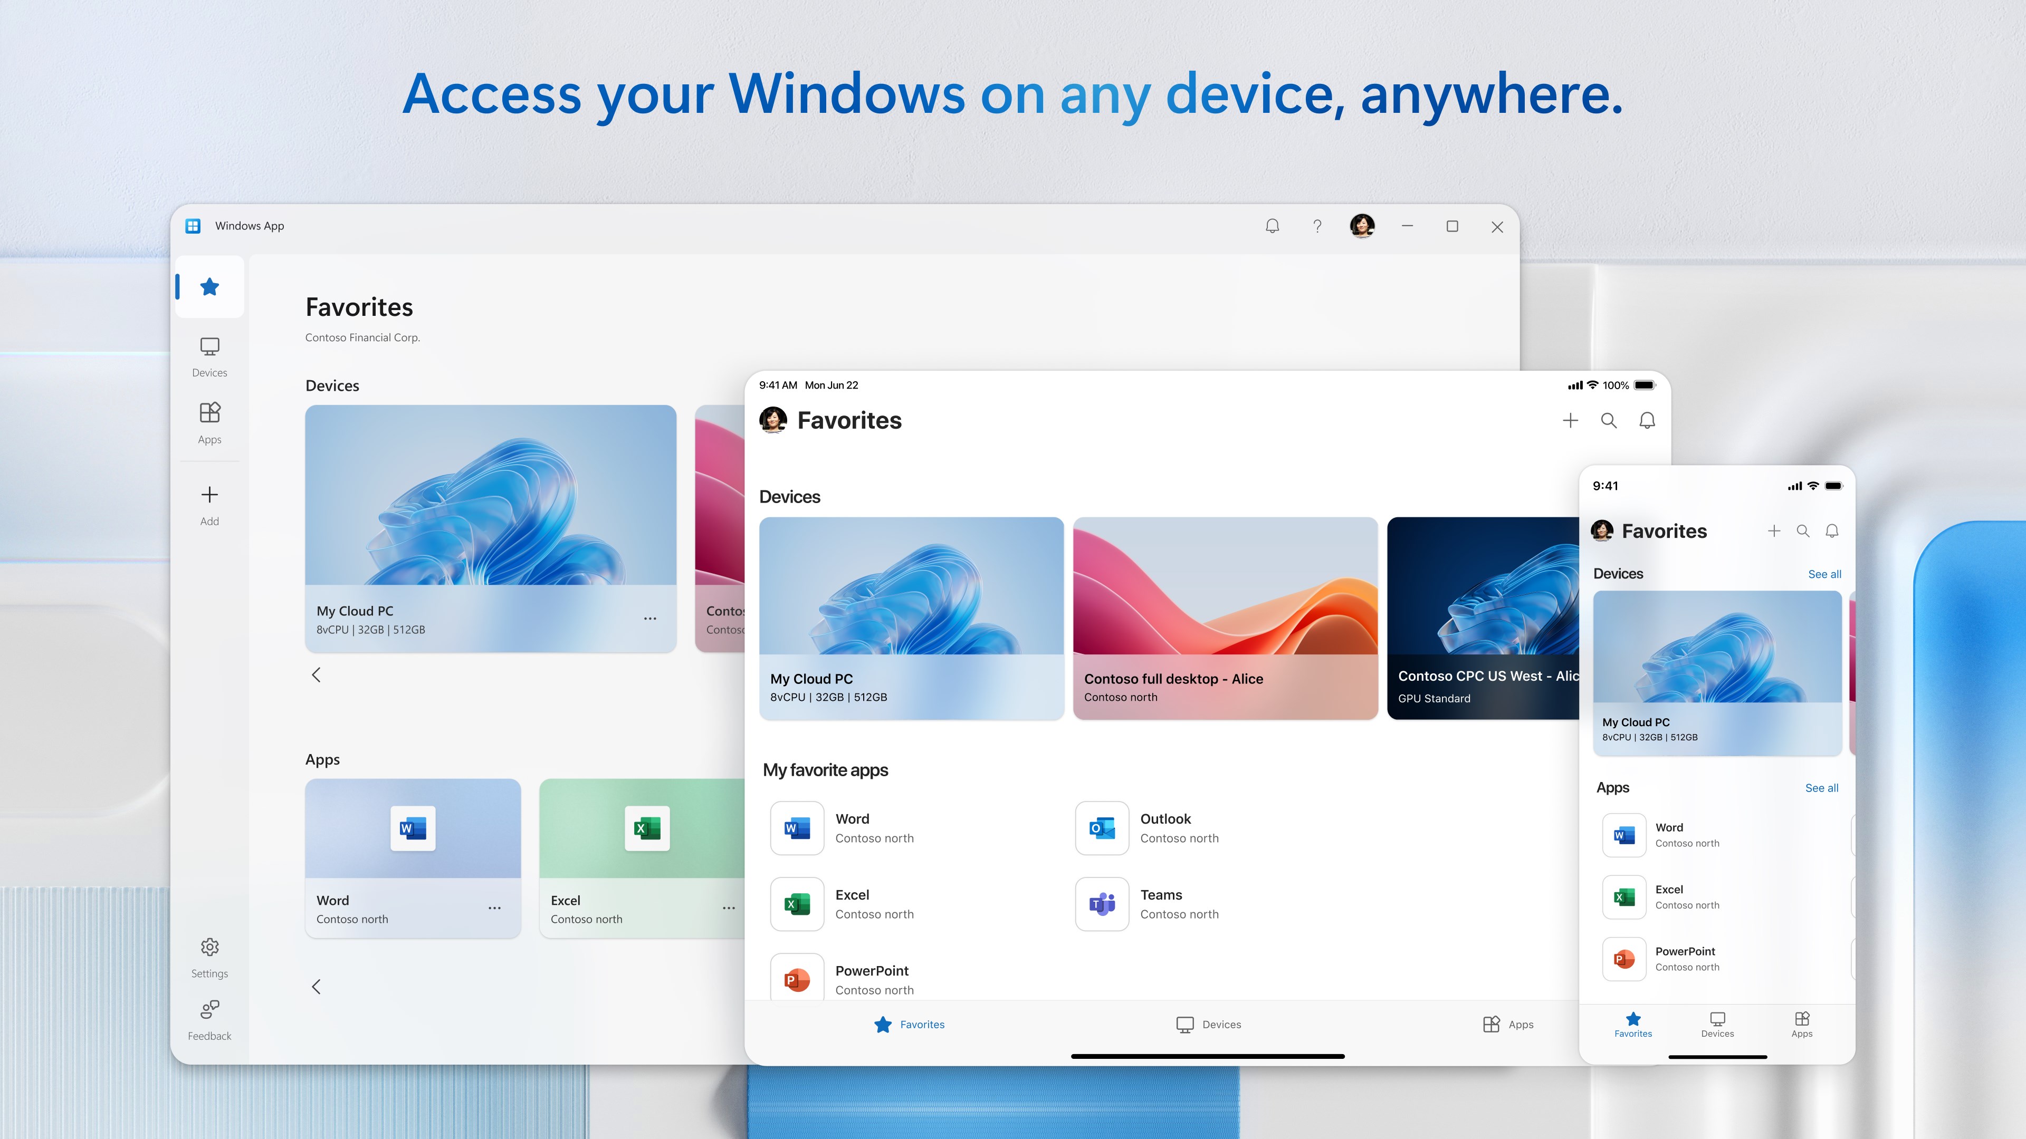
Task: Tap See all next to Apps on phone
Action: pos(1822,788)
